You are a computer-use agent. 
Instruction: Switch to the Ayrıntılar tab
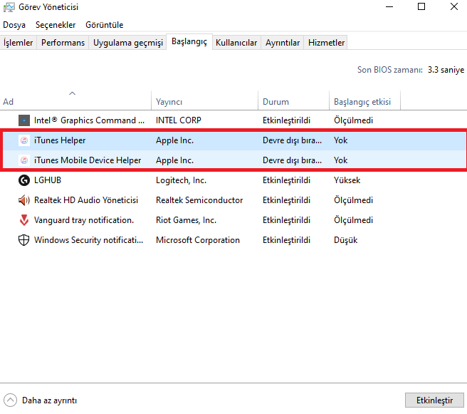pos(283,43)
